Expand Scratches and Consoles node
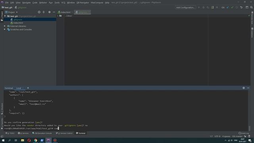Image resolution: width=254 pixels, height=143 pixels. click(5, 29)
